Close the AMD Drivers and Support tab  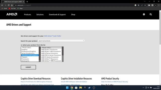(x=23, y=2)
